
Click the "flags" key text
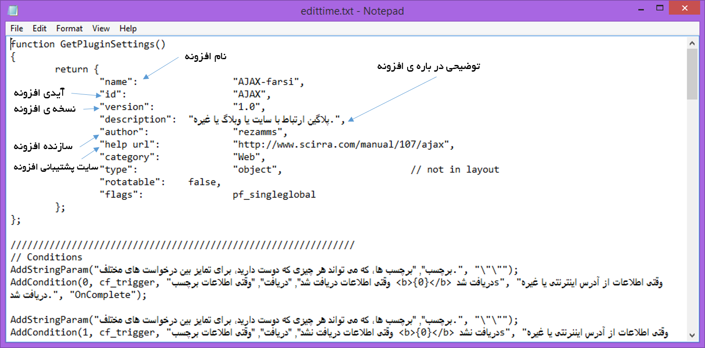pos(121,194)
